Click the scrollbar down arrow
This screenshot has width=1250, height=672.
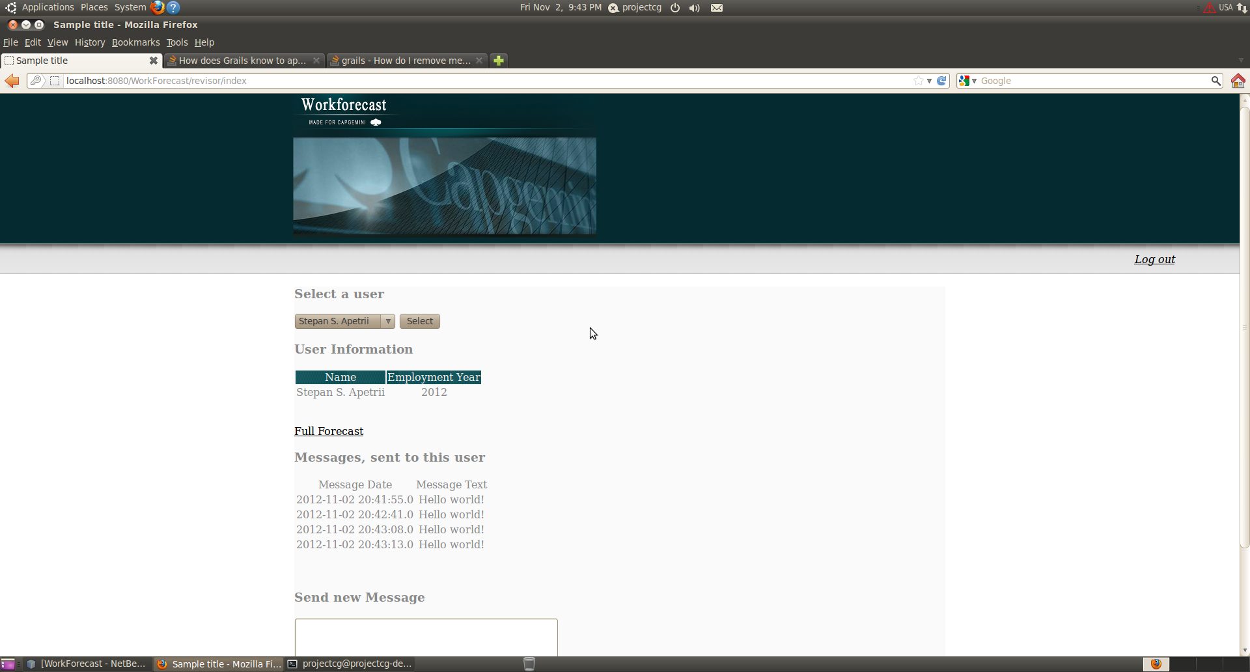coord(1245,651)
